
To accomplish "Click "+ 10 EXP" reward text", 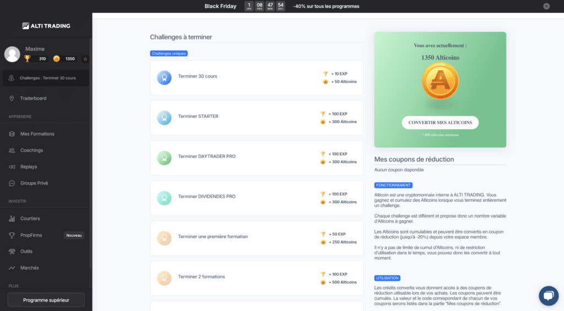I will click(339, 74).
